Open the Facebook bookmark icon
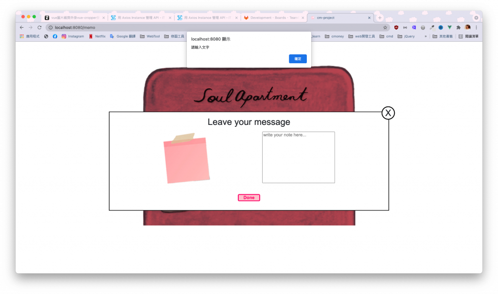 (55, 36)
